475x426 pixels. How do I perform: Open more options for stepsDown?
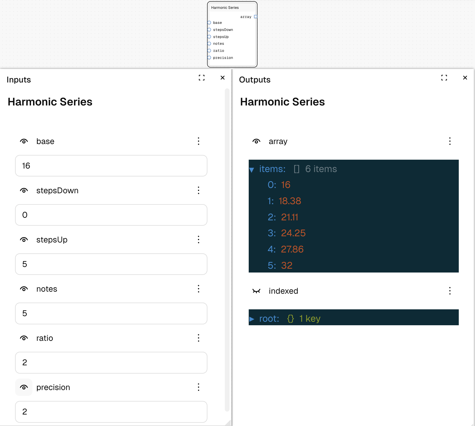tap(199, 191)
